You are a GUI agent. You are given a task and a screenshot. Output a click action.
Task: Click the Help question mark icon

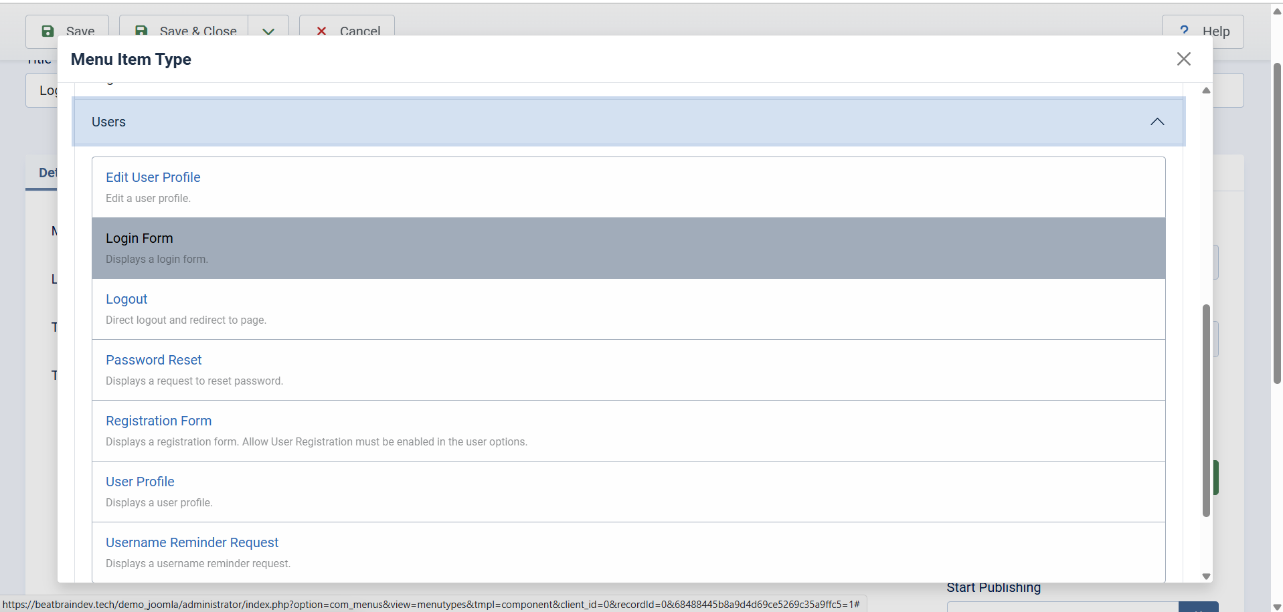tap(1184, 30)
